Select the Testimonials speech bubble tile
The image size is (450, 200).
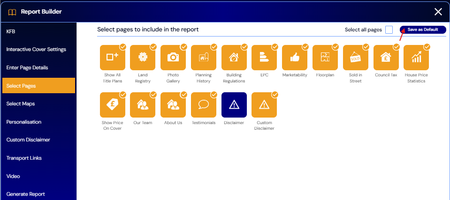(x=204, y=105)
